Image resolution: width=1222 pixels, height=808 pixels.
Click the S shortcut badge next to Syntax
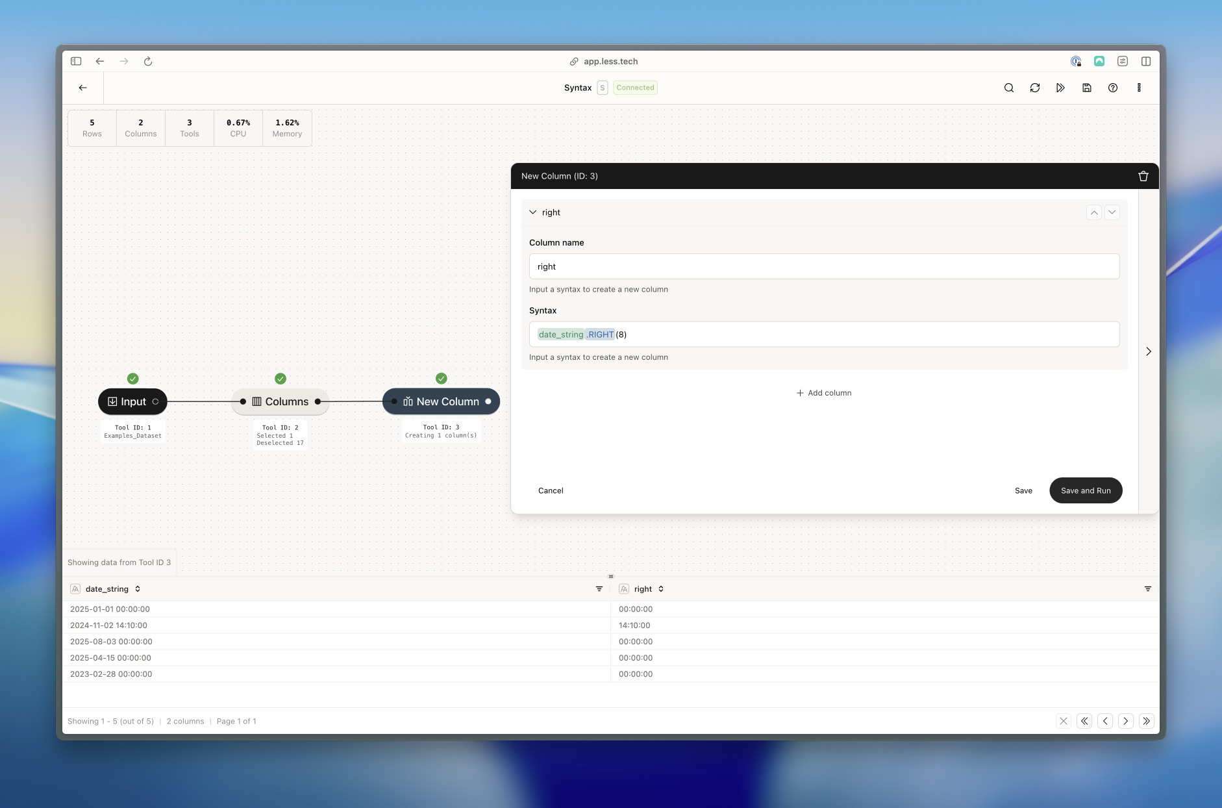point(603,88)
